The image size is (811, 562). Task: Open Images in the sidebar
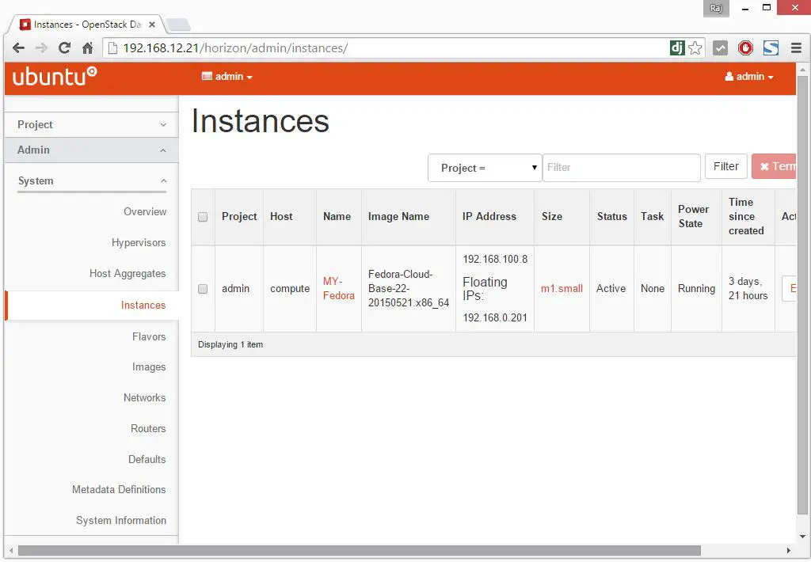click(149, 367)
